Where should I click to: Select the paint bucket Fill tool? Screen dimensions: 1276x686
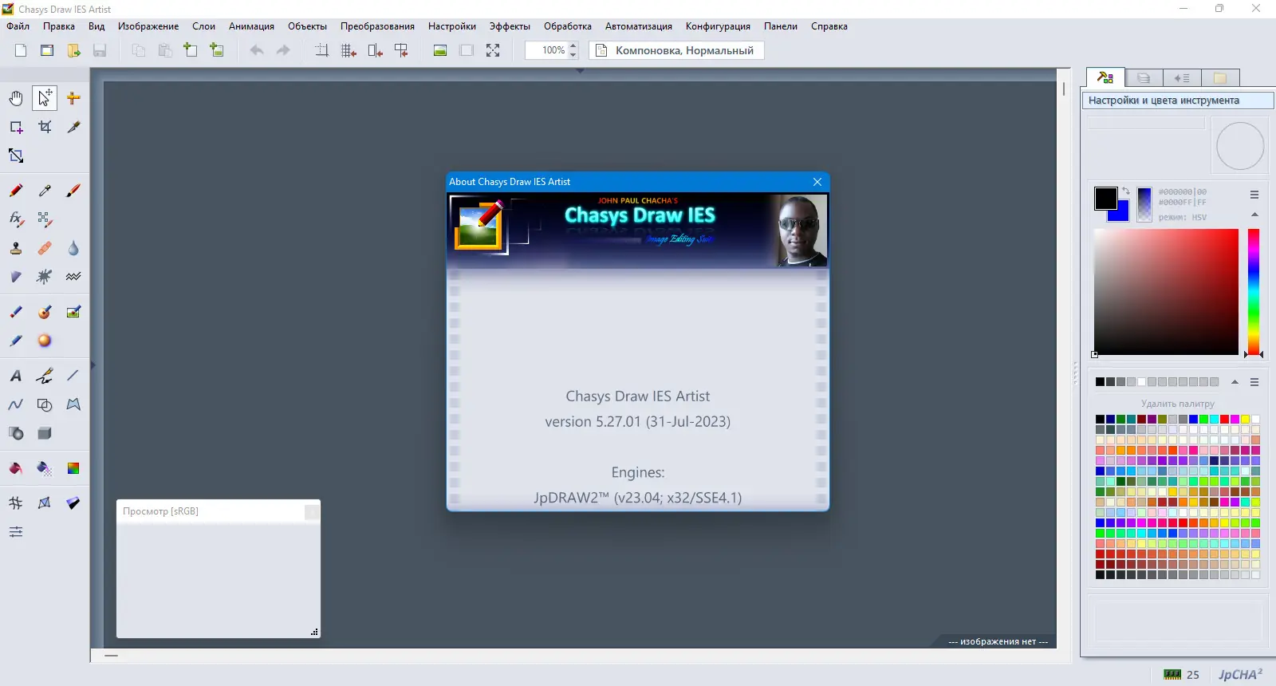(16, 468)
